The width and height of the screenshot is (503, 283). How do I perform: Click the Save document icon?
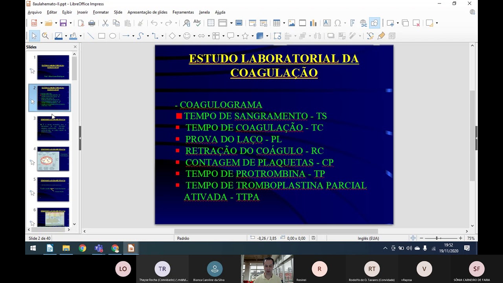(x=63, y=23)
